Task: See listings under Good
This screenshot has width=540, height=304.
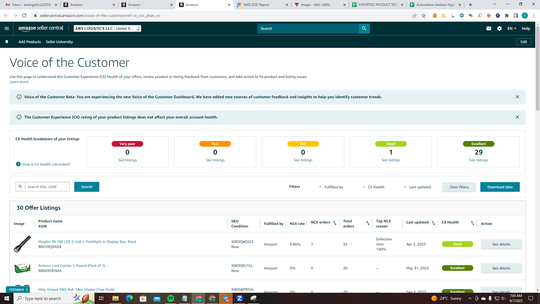Action: point(391,160)
